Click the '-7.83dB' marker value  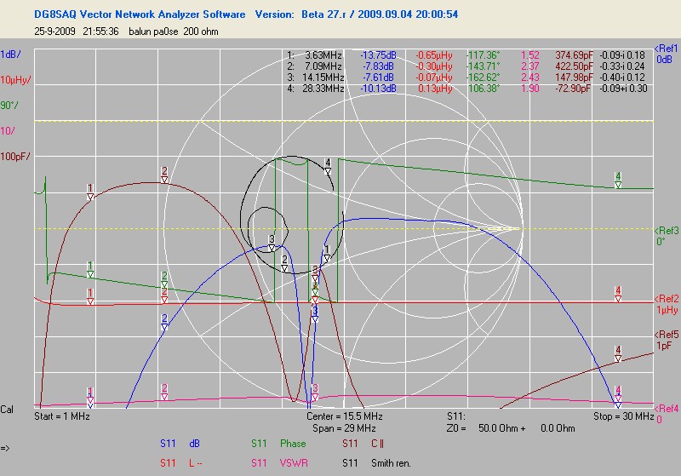378,66
